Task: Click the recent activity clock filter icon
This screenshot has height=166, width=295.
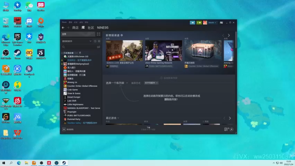Action: click(95, 41)
